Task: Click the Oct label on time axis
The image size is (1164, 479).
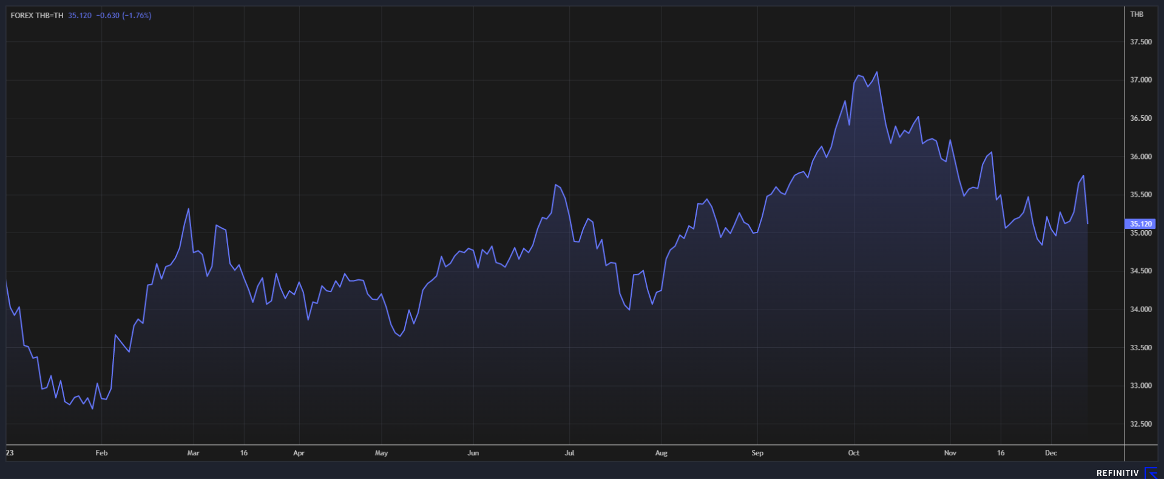Action: tap(854, 453)
